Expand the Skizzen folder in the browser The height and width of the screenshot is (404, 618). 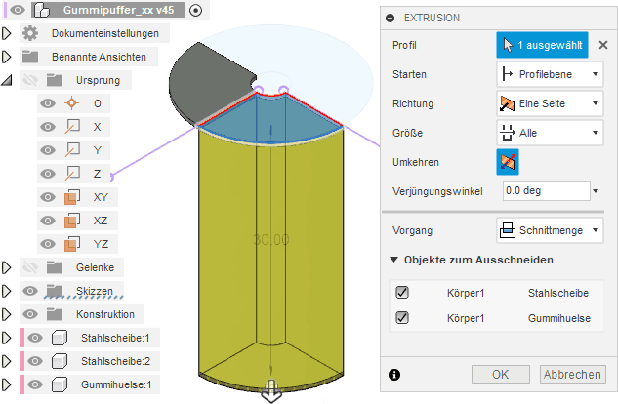(x=8, y=291)
